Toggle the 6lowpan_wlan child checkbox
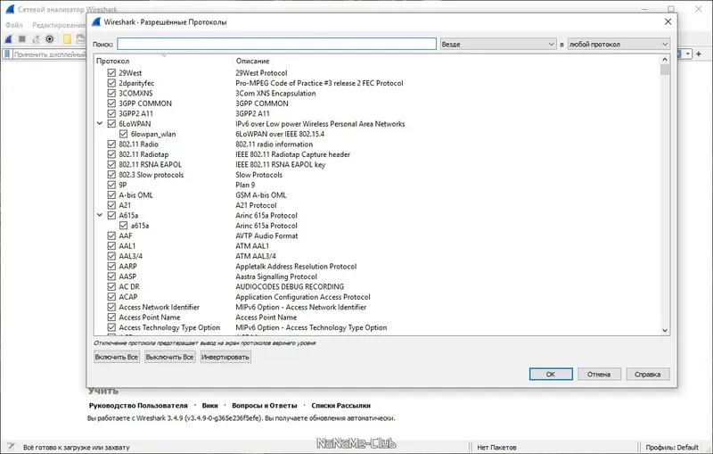This screenshot has height=454, width=713. point(123,134)
